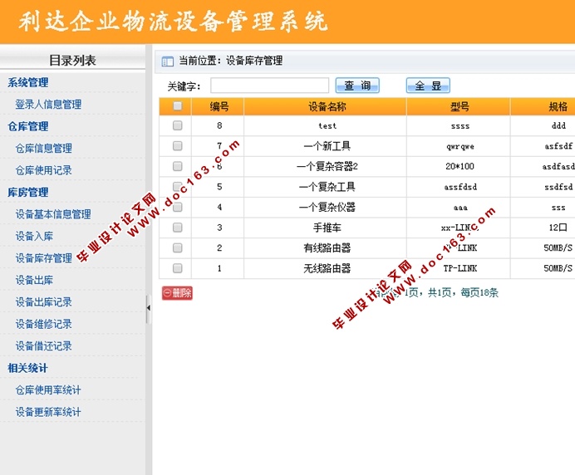Click the 编号 column header
575x475 pixels.
pyautogui.click(x=219, y=106)
